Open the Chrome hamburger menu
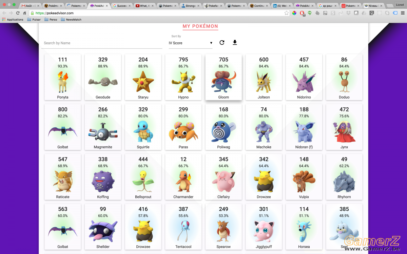407x254 pixels. (x=403, y=13)
